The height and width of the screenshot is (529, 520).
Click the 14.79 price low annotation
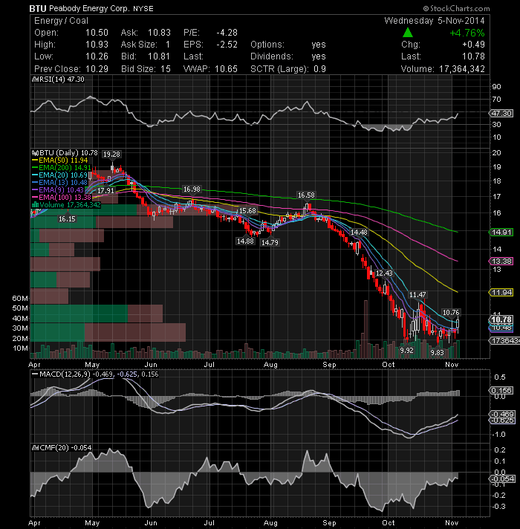coord(270,242)
